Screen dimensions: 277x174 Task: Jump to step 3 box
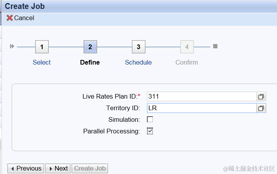coord(138,47)
